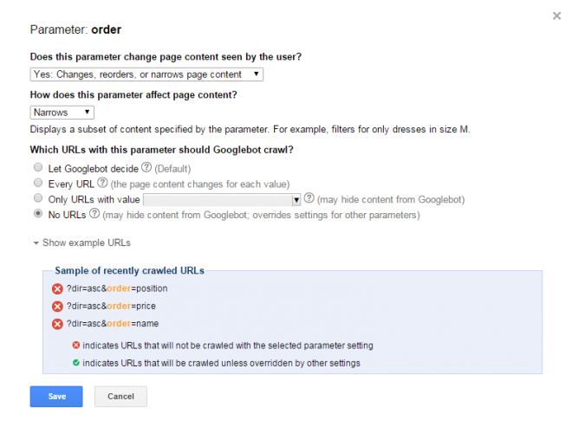
Task: Click the Cancel button
Action: [x=120, y=396]
